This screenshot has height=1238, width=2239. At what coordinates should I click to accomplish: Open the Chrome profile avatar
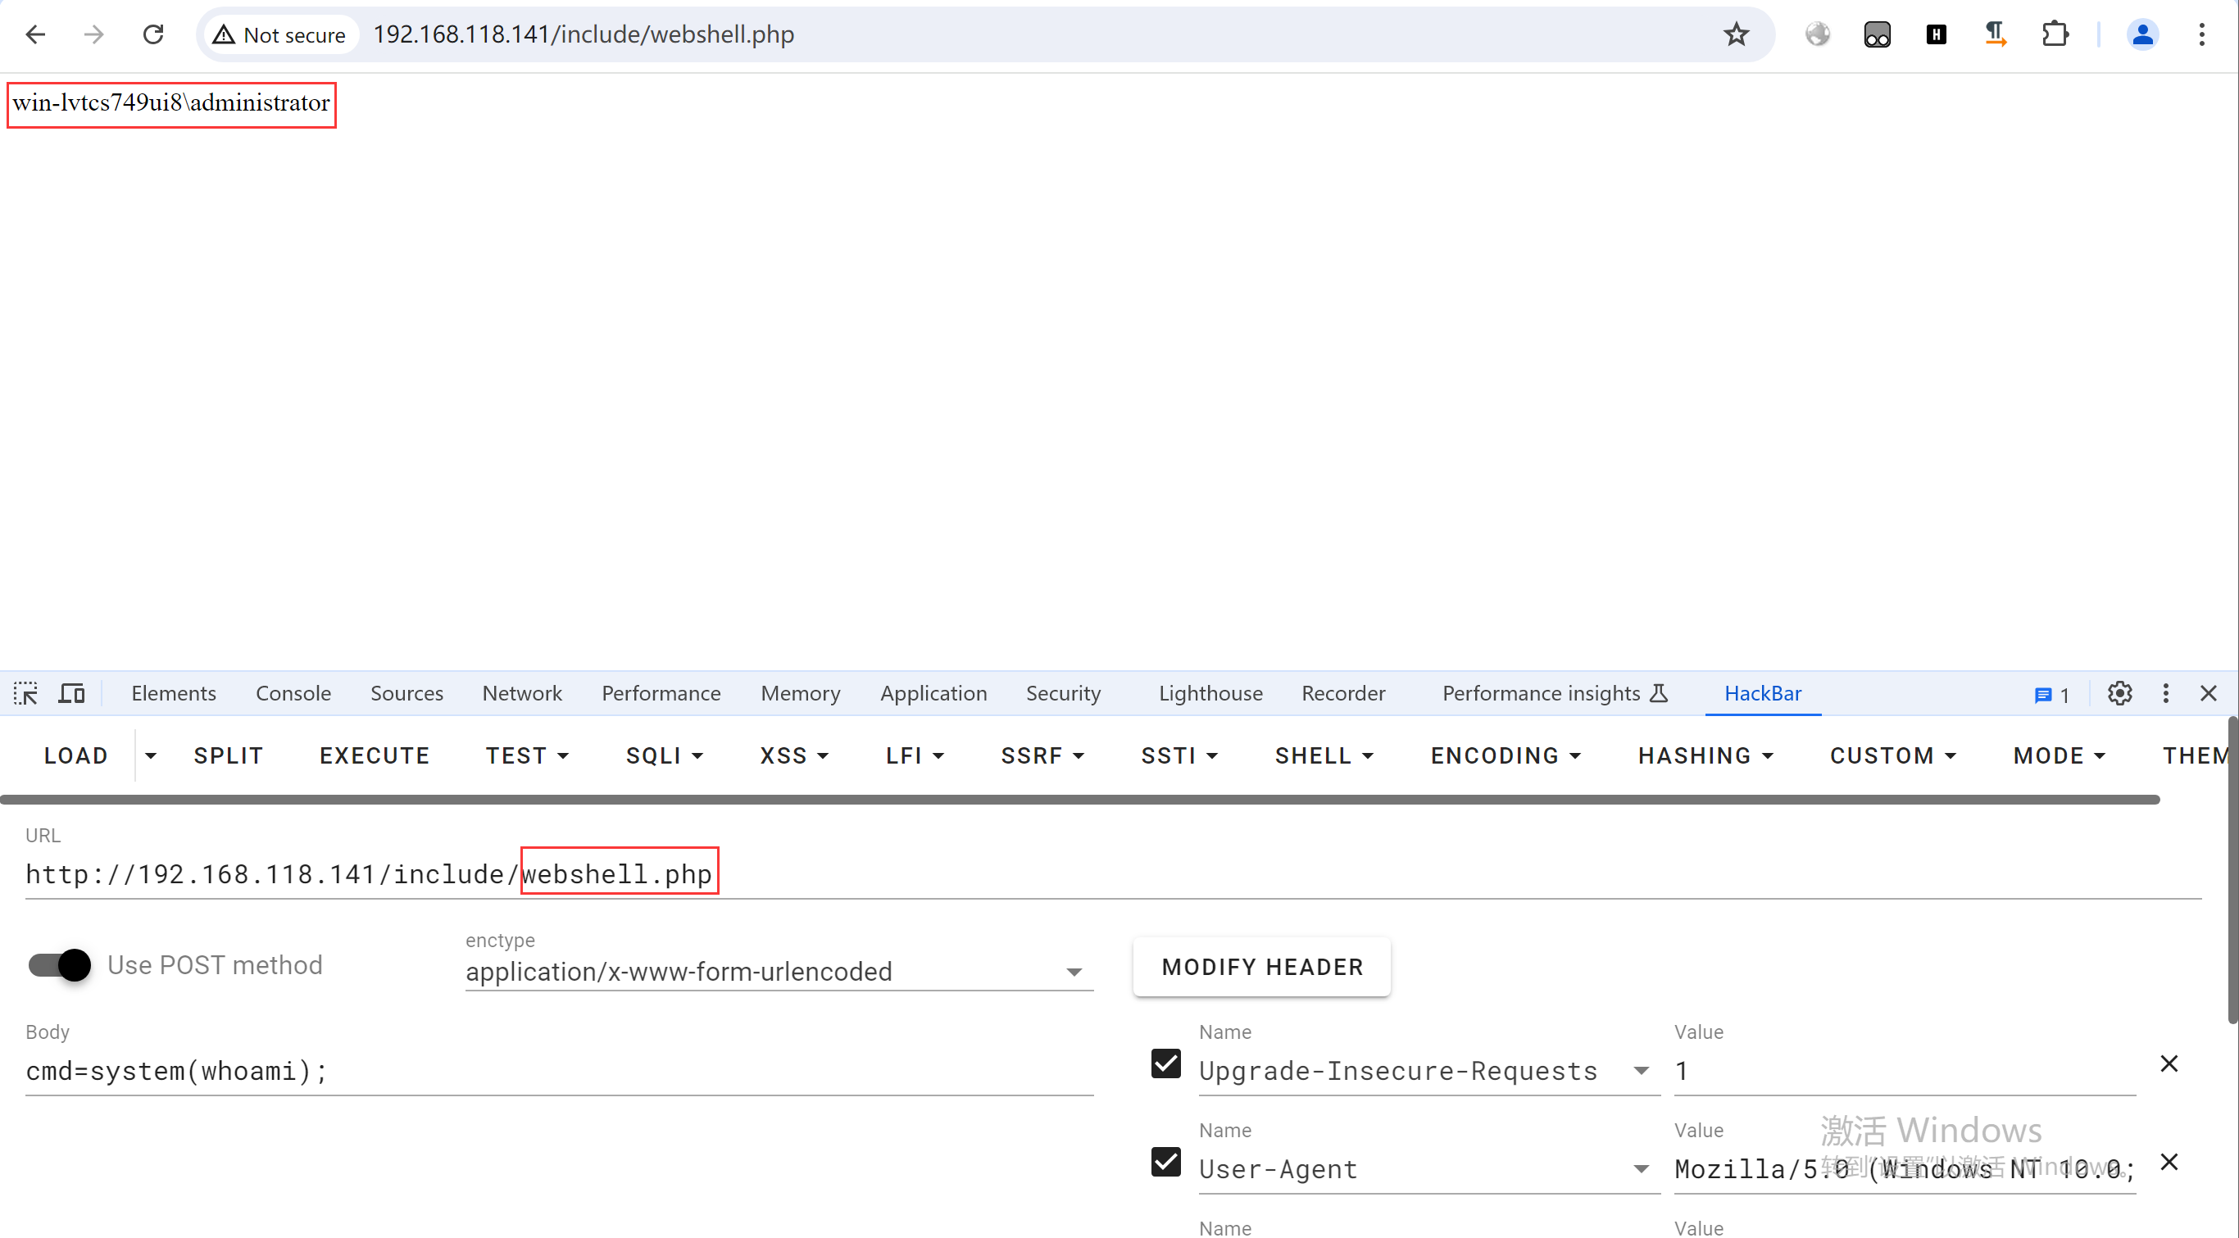[x=2142, y=34]
